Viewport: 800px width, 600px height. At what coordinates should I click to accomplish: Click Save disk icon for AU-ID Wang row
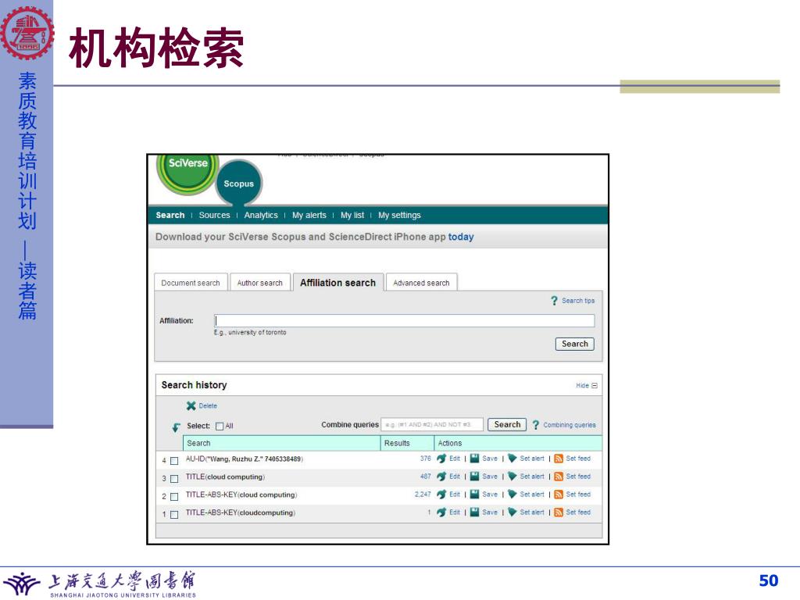pyautogui.click(x=474, y=458)
